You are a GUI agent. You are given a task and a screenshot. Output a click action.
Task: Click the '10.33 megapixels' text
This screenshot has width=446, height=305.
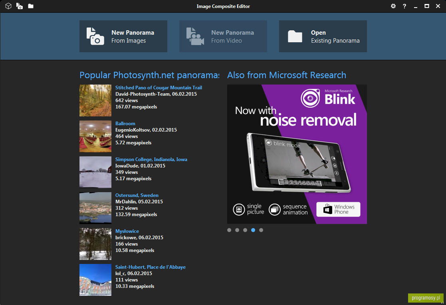pyautogui.click(x=135, y=286)
